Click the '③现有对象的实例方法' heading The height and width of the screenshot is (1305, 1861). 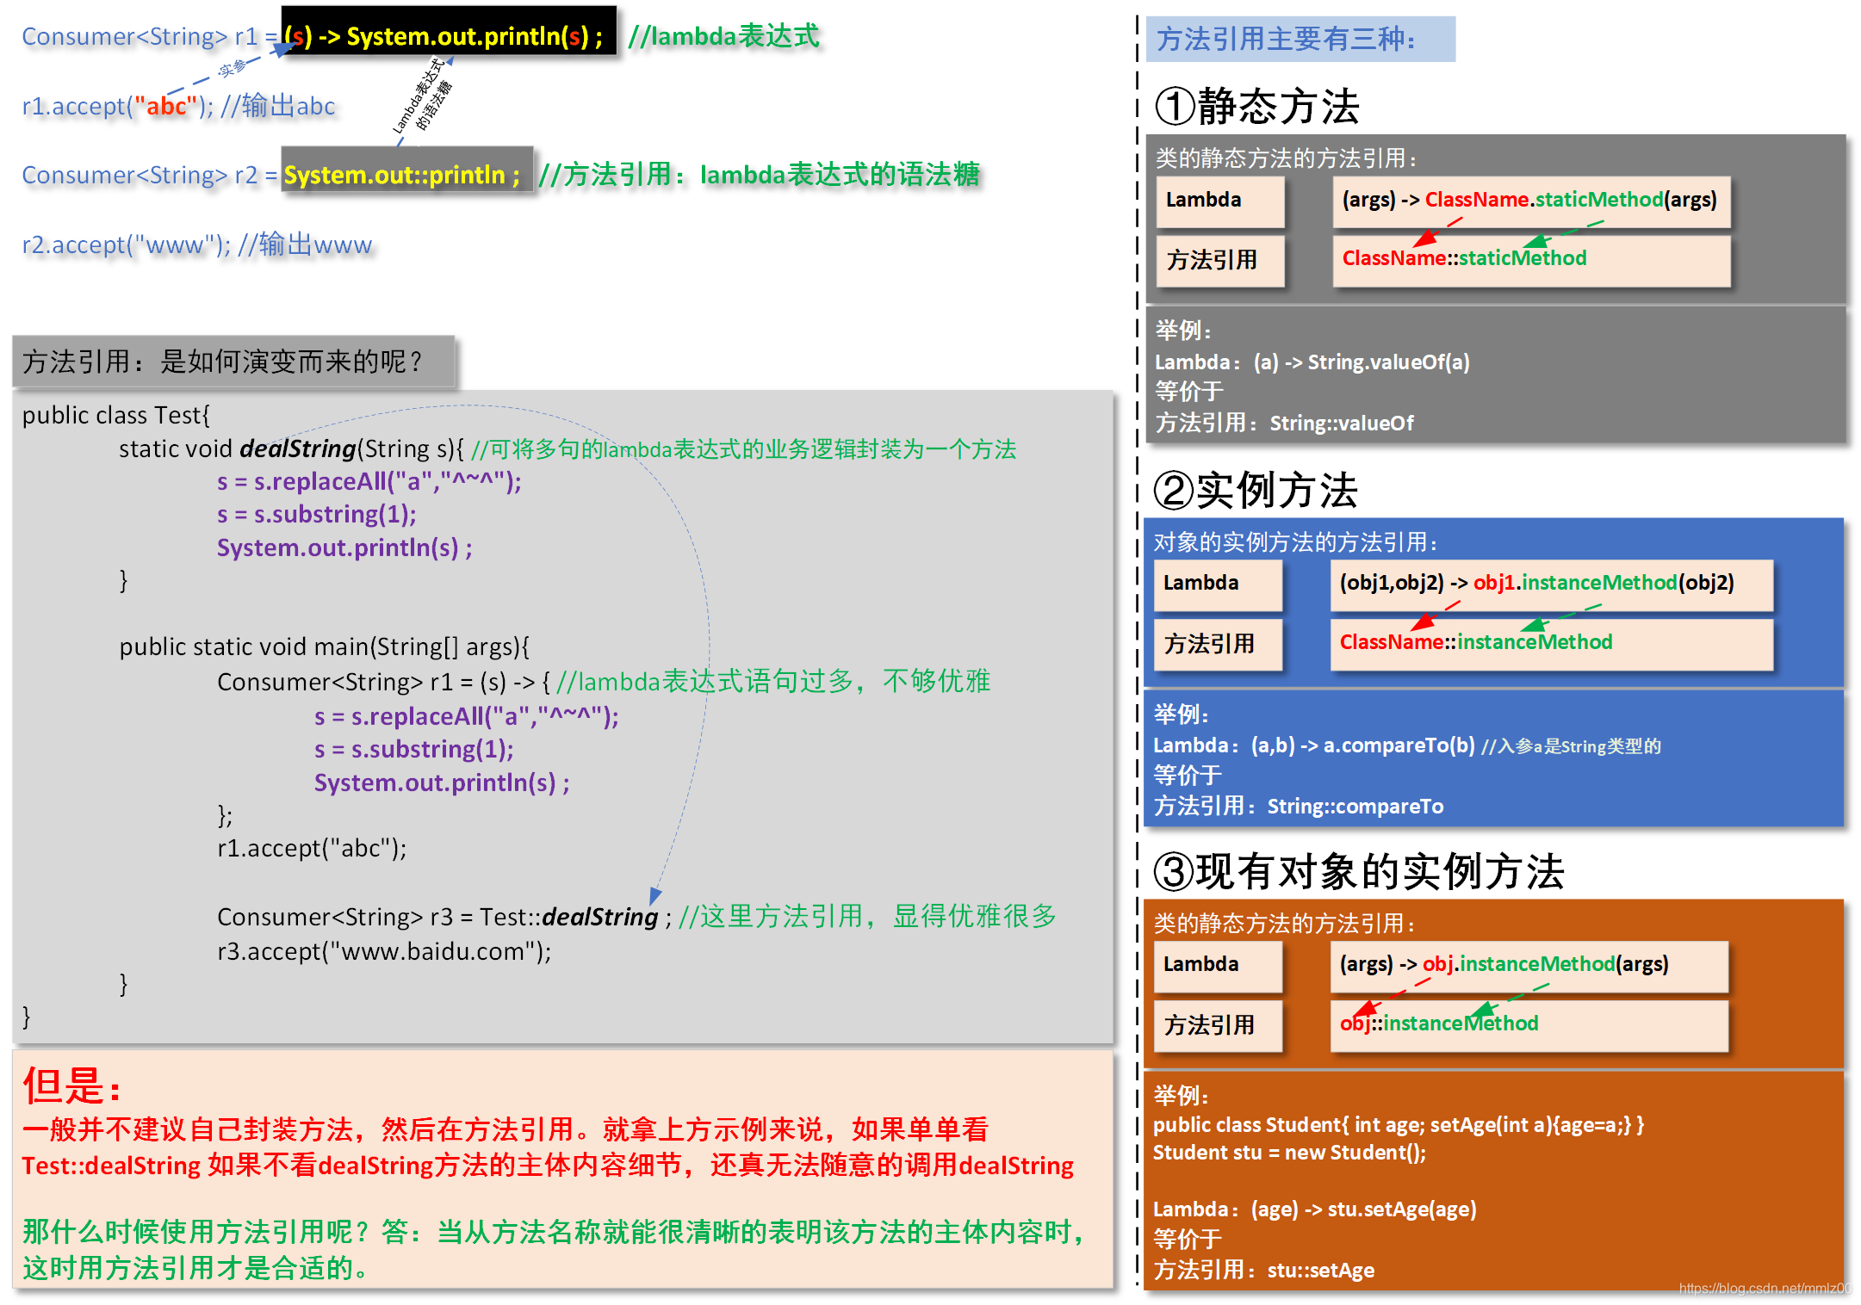coord(1359,871)
